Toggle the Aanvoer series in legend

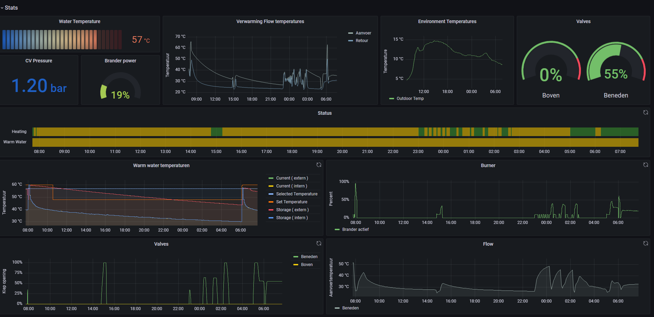(x=363, y=33)
